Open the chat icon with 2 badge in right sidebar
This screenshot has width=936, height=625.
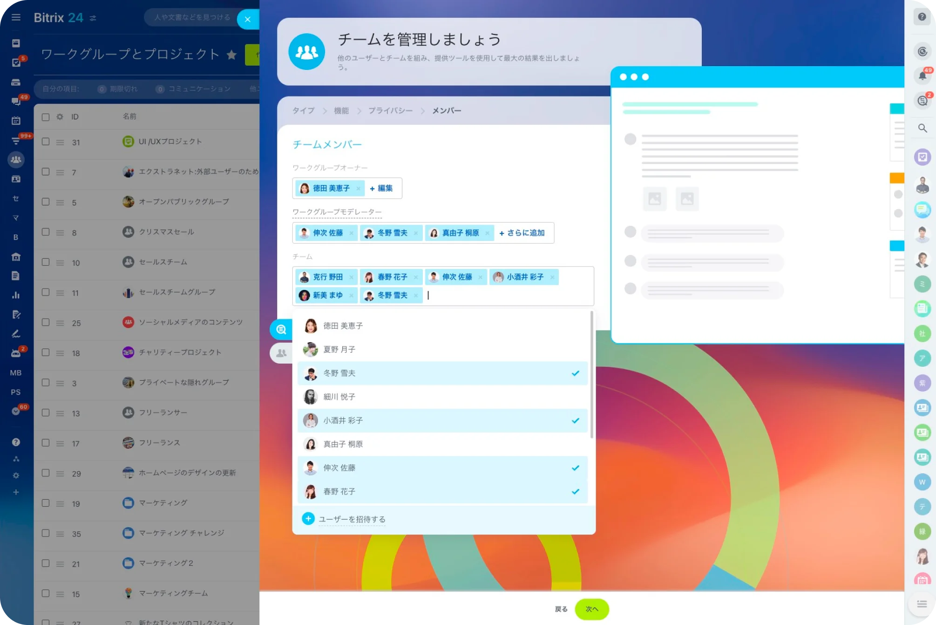(x=922, y=101)
